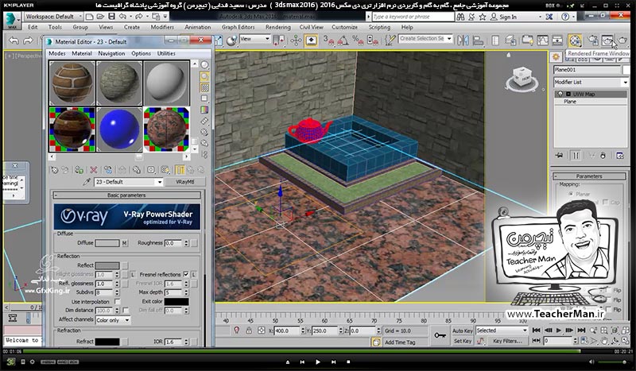Click the VRayMtl material type button
This screenshot has height=371, width=636.
[185, 182]
